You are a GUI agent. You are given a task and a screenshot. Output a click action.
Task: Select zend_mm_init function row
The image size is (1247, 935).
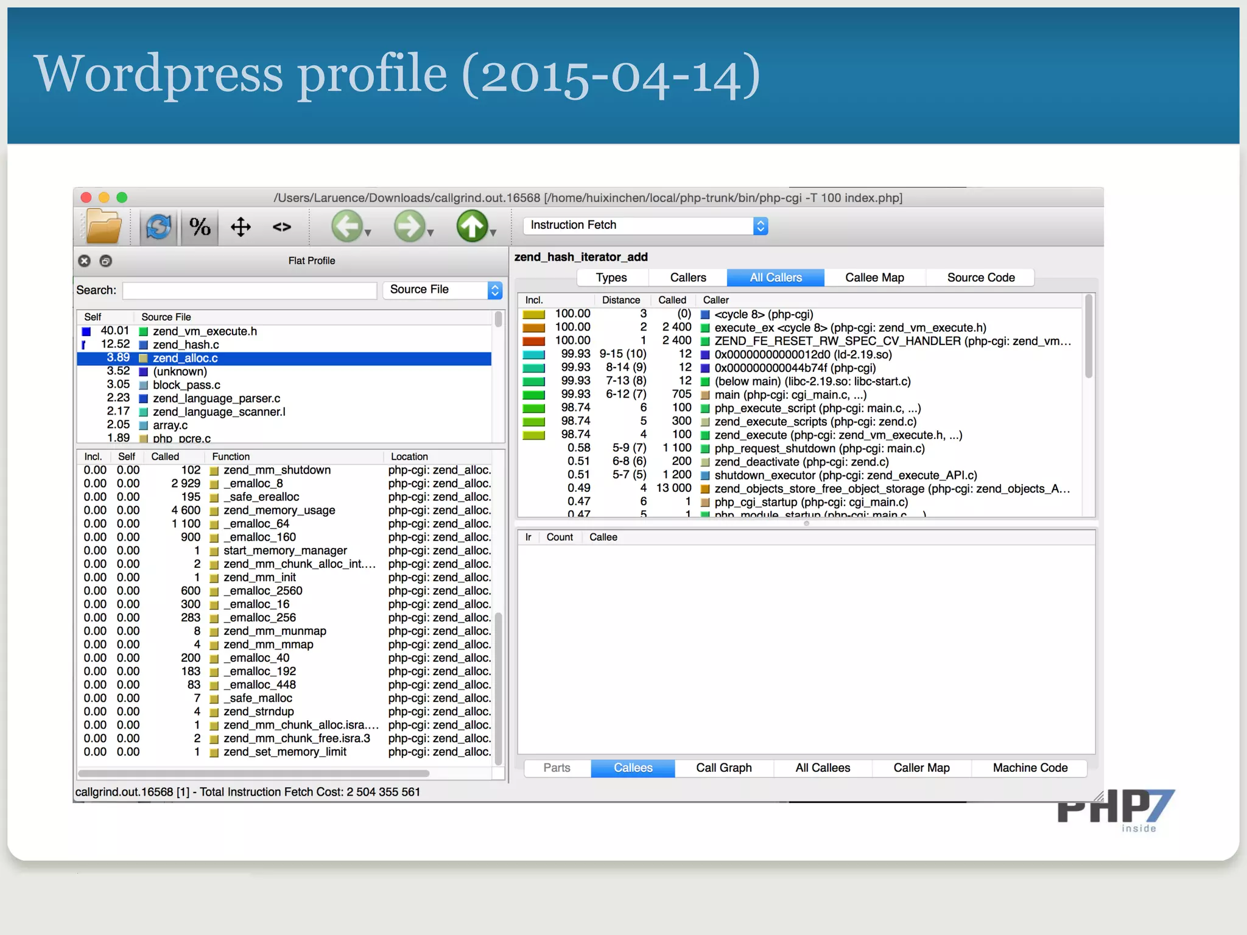click(x=284, y=577)
